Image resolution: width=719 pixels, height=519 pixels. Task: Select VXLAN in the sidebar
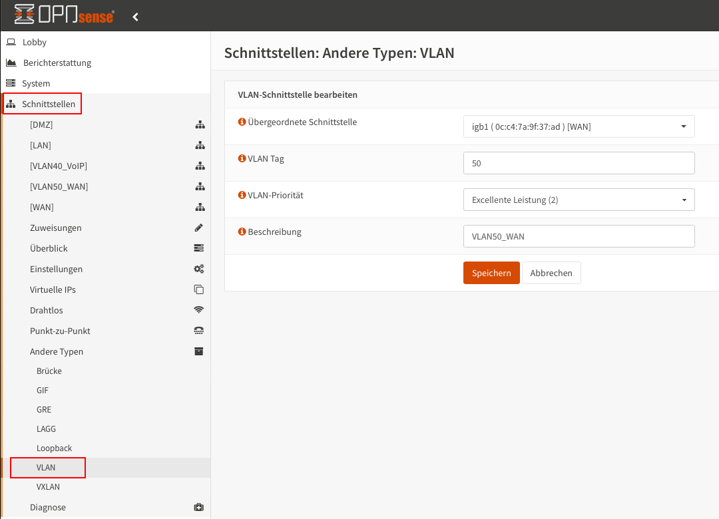click(x=48, y=487)
